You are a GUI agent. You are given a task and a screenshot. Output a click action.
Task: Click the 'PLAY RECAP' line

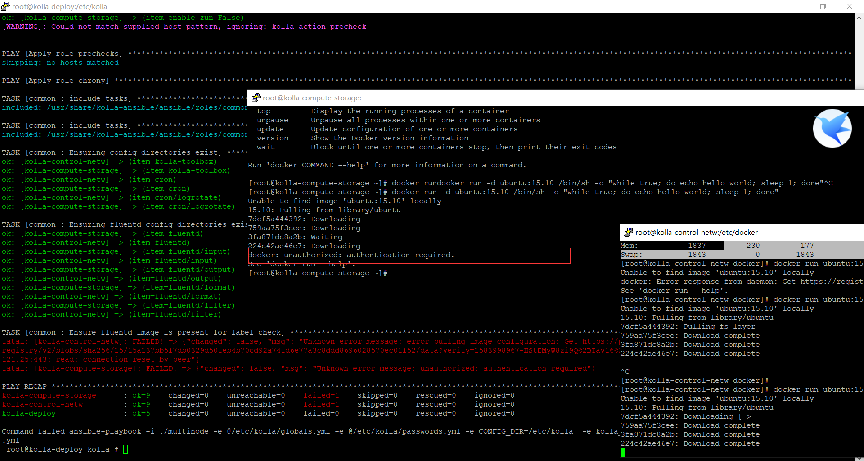(x=310, y=386)
